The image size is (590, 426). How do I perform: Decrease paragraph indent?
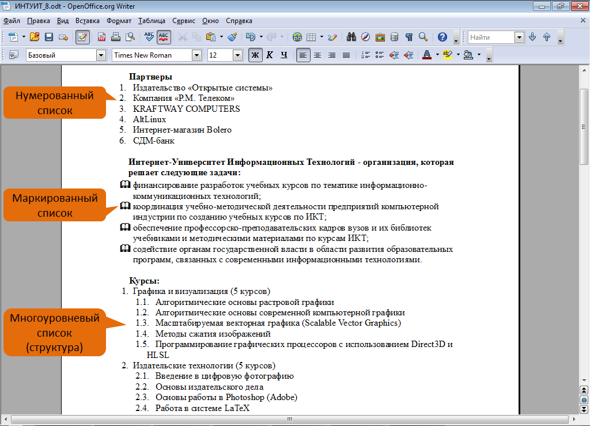pos(394,55)
